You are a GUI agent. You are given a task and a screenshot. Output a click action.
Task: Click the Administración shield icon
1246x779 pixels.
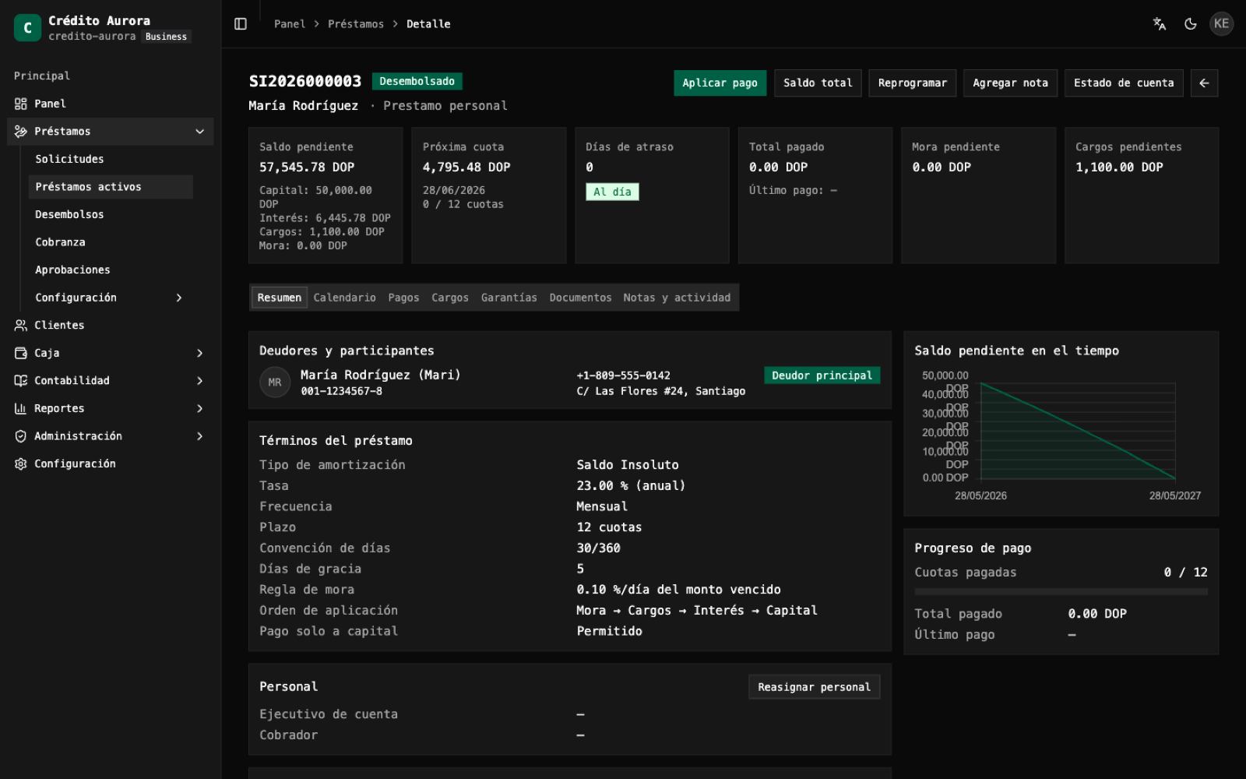pos(21,436)
